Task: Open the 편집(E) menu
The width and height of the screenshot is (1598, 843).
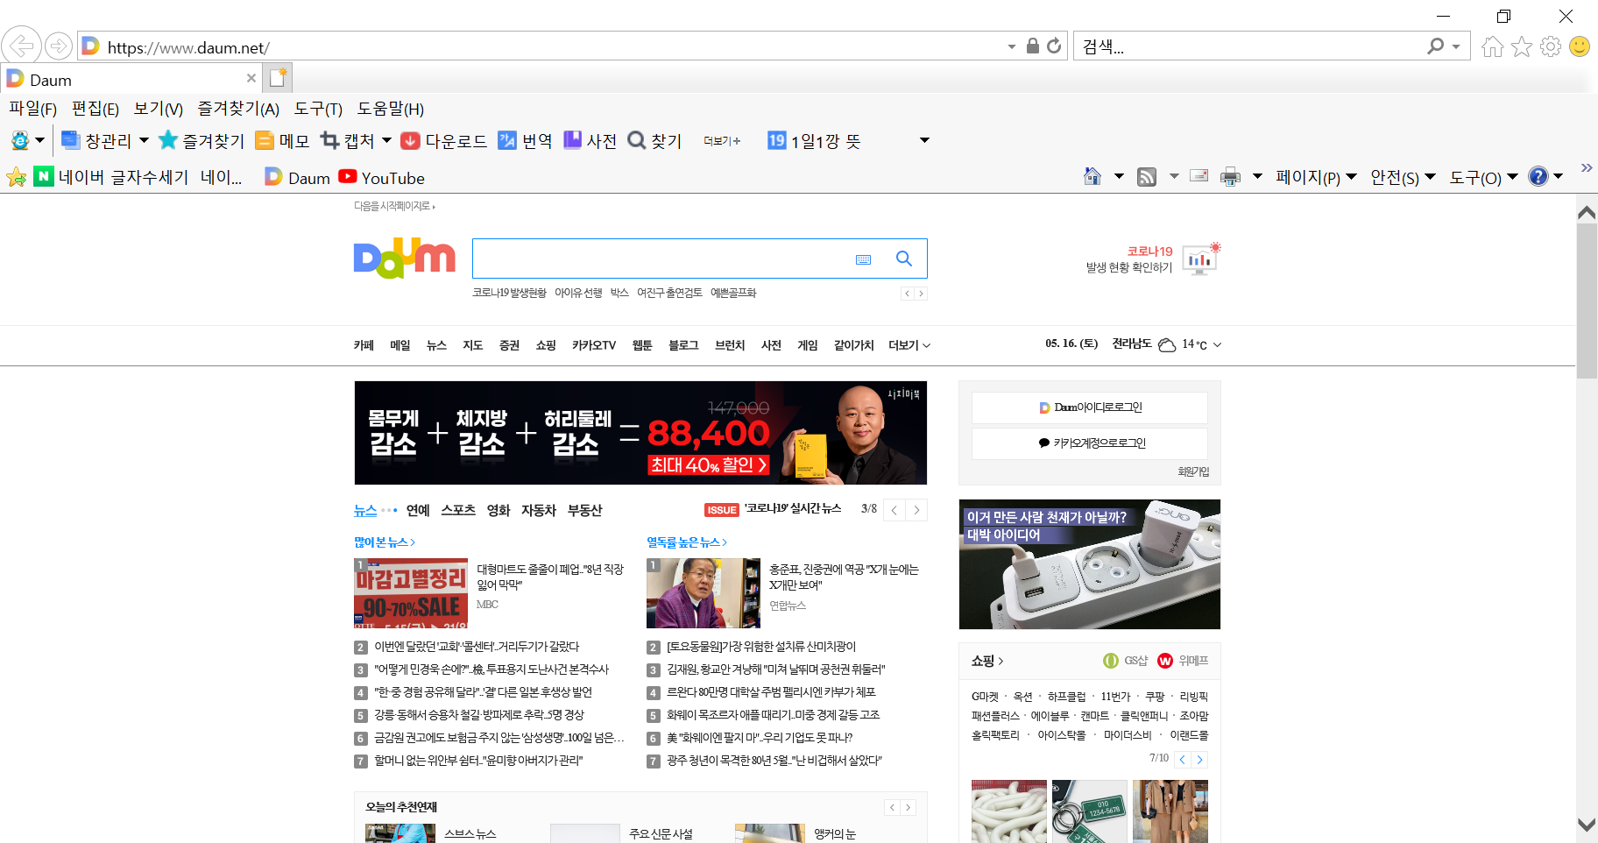Action: click(95, 109)
